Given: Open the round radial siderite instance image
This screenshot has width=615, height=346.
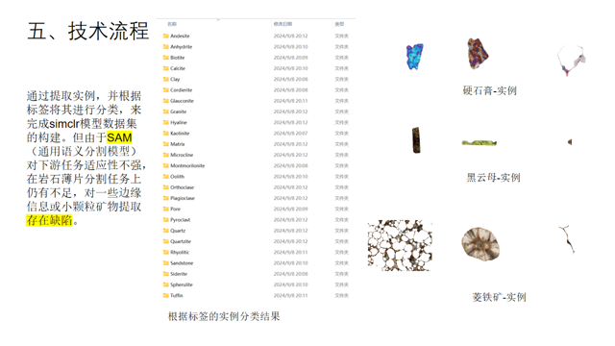Looking at the screenshot, I should 480,243.
